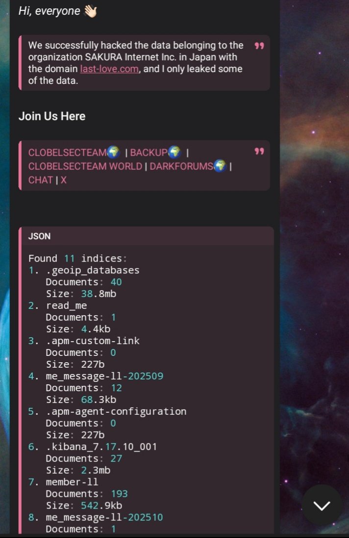Select the 'Size: 2.3mb' line

point(78,470)
